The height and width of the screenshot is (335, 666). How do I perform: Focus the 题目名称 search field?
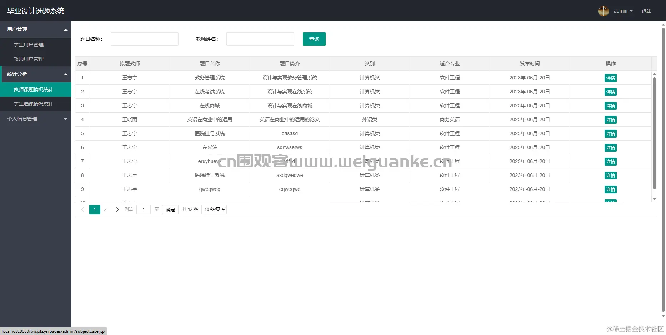pos(145,39)
